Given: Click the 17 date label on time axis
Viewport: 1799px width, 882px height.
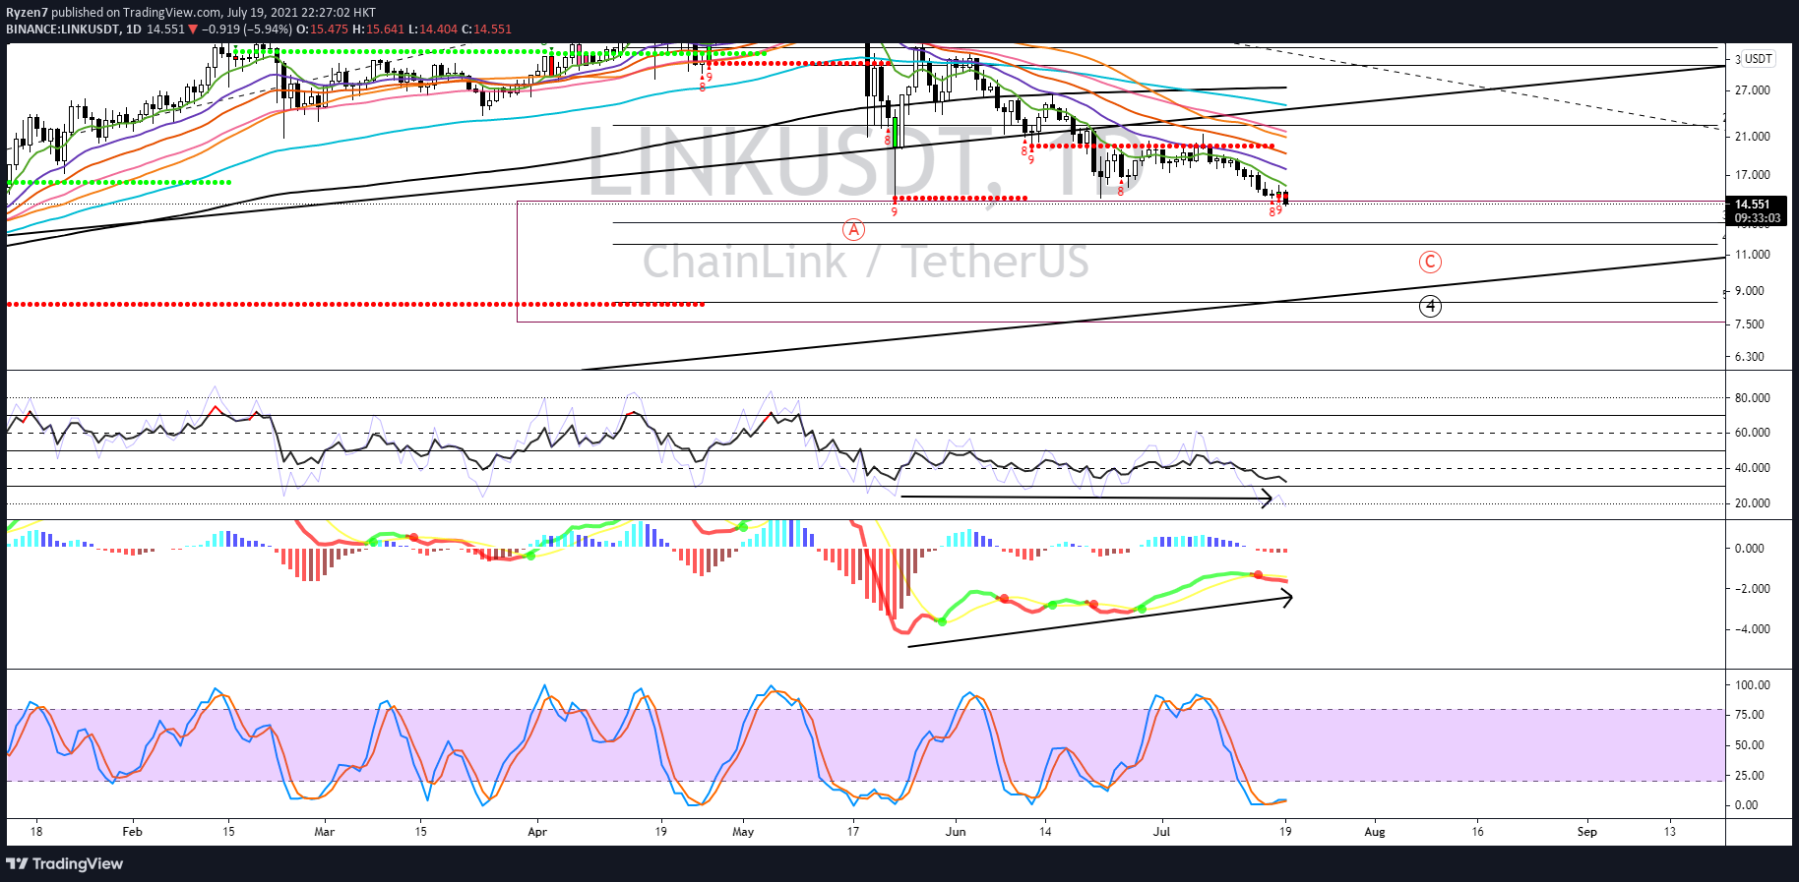Looking at the screenshot, I should [x=853, y=832].
